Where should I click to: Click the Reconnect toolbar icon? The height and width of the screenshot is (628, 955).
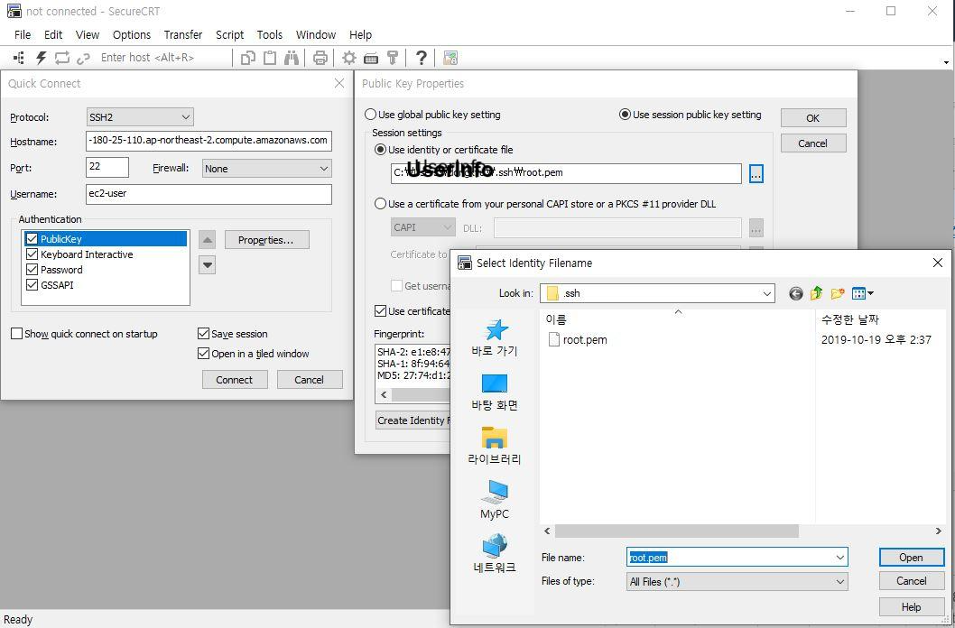tap(62, 58)
